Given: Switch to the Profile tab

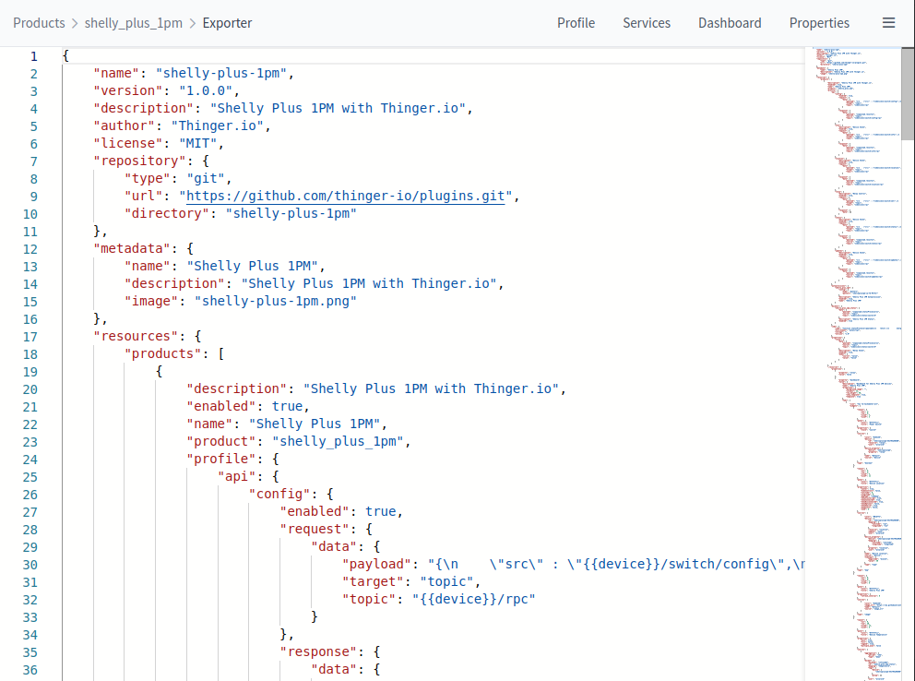Looking at the screenshot, I should (x=576, y=23).
